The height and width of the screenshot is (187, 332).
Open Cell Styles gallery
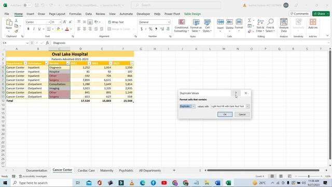tap(207, 25)
